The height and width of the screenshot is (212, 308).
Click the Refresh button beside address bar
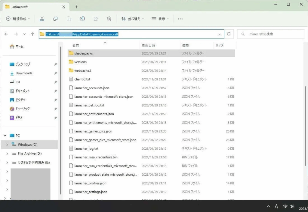pos(229,34)
